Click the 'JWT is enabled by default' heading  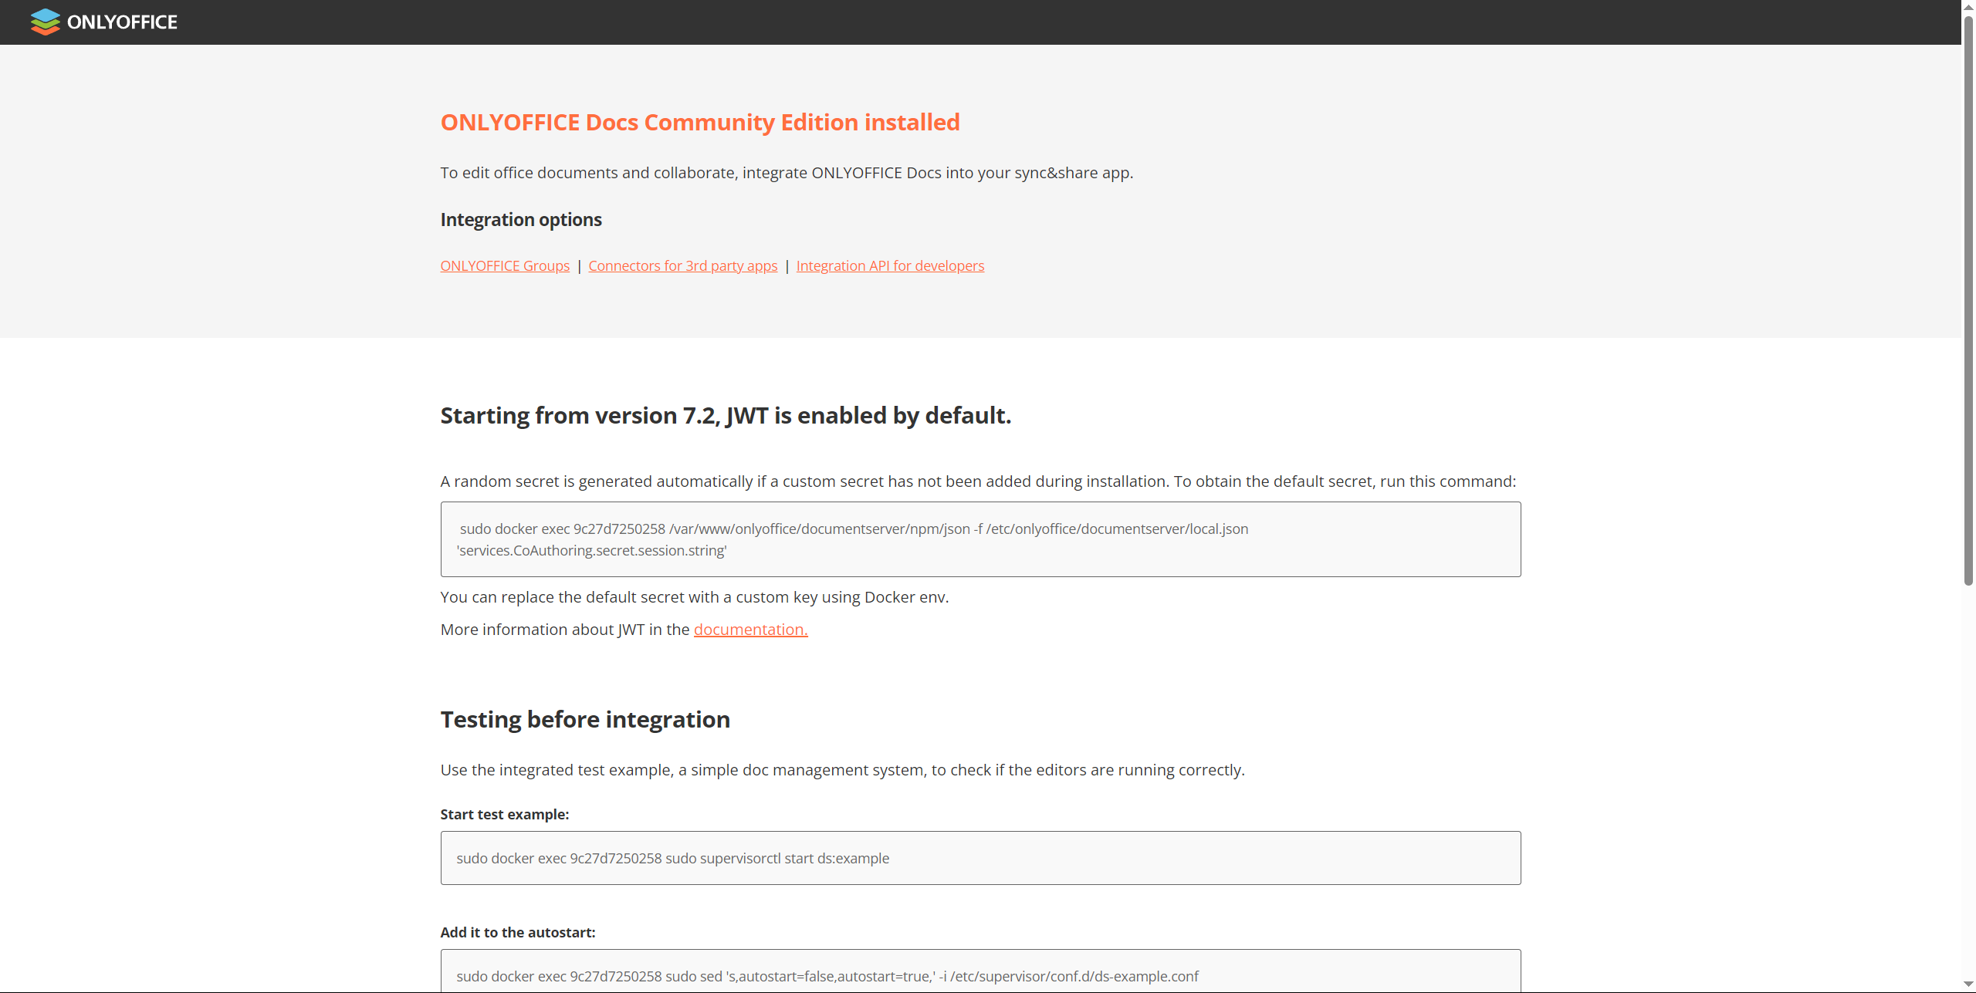coord(725,416)
